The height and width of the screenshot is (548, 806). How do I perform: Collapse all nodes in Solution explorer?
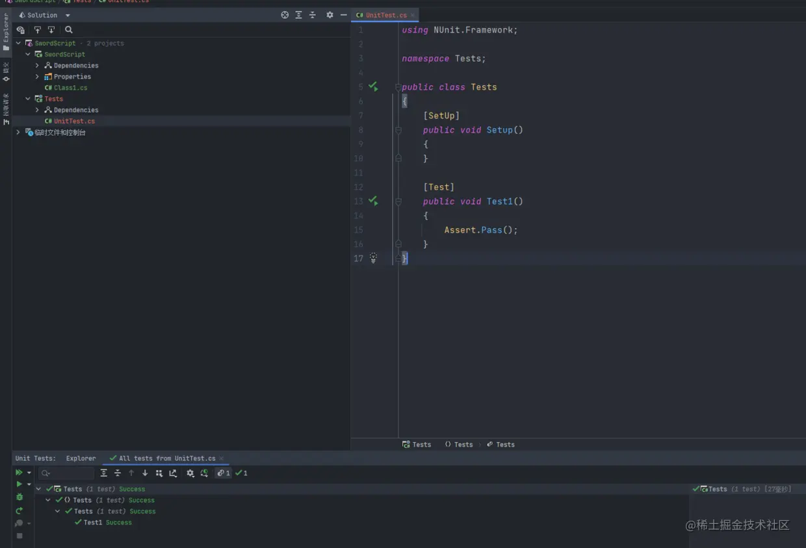point(313,15)
